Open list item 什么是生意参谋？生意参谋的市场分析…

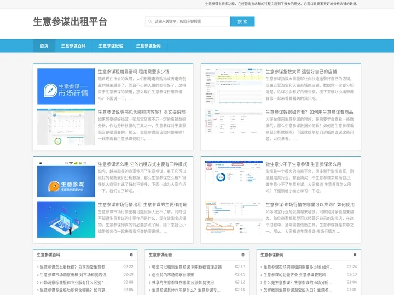pos(298,282)
